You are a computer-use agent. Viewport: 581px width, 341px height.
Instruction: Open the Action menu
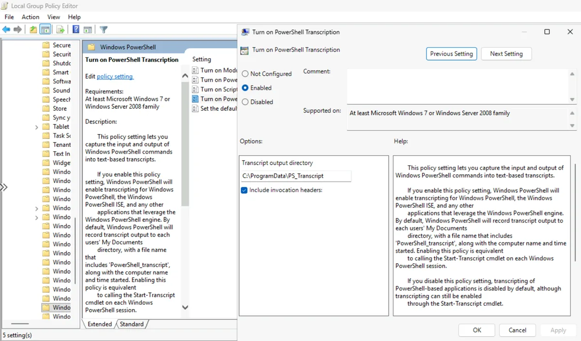(x=31, y=17)
